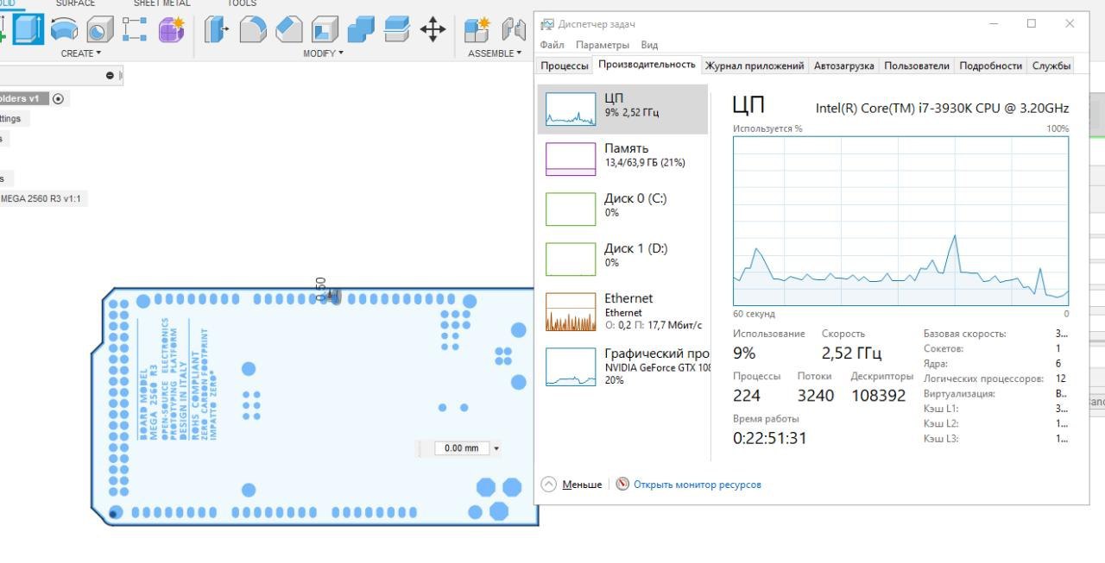The height and width of the screenshot is (563, 1105).
Task: Collapse Task Manager with the Меньше chevron
Action: tap(548, 485)
